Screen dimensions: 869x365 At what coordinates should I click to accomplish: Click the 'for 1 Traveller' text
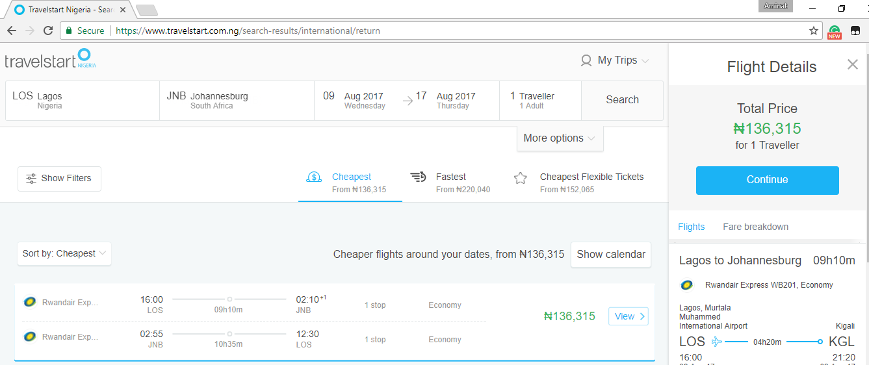[767, 145]
